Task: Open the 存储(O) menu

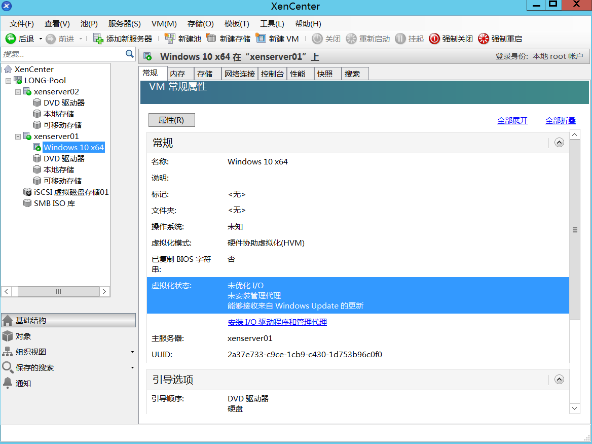Action: point(201,24)
